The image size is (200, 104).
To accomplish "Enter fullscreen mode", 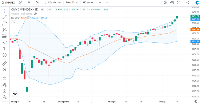I will [179, 3].
